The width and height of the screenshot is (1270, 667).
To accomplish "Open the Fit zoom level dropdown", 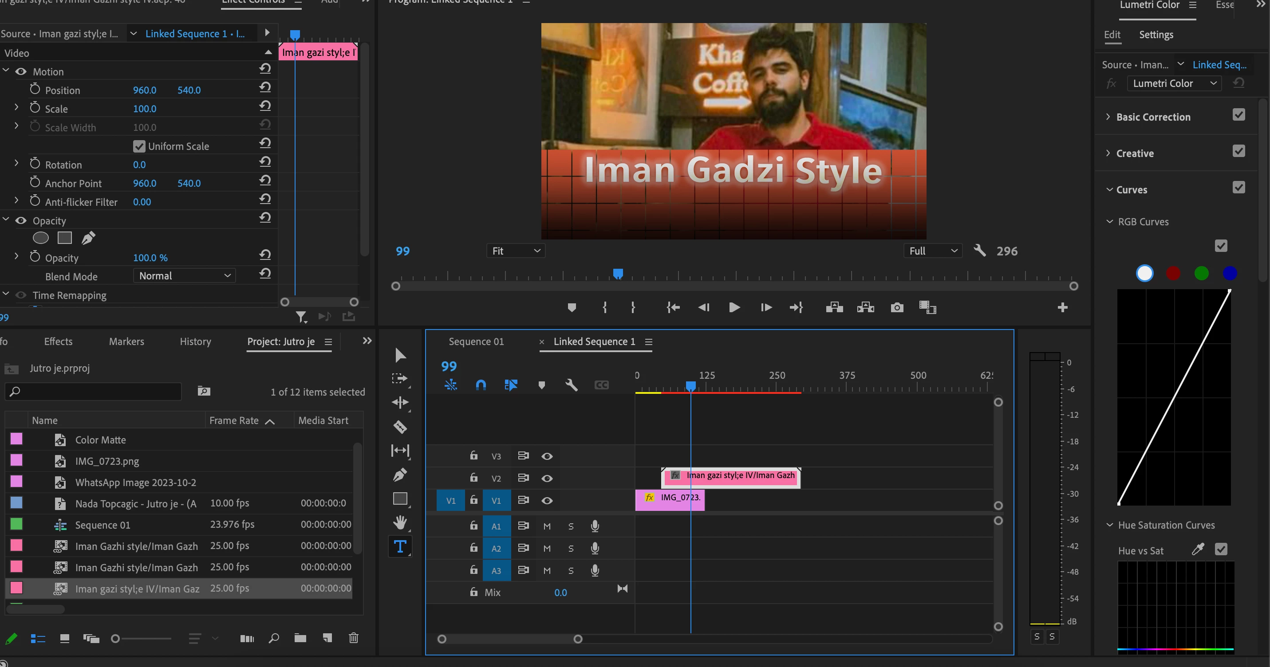I will click(x=516, y=251).
